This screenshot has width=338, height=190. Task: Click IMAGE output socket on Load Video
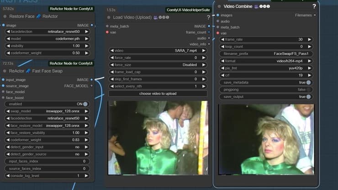[209, 26]
